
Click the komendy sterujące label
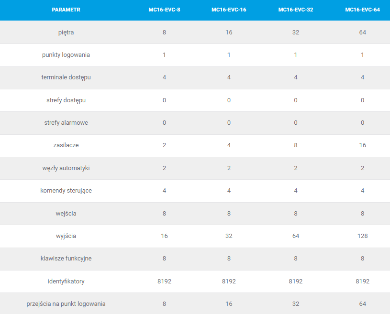pyautogui.click(x=66, y=191)
